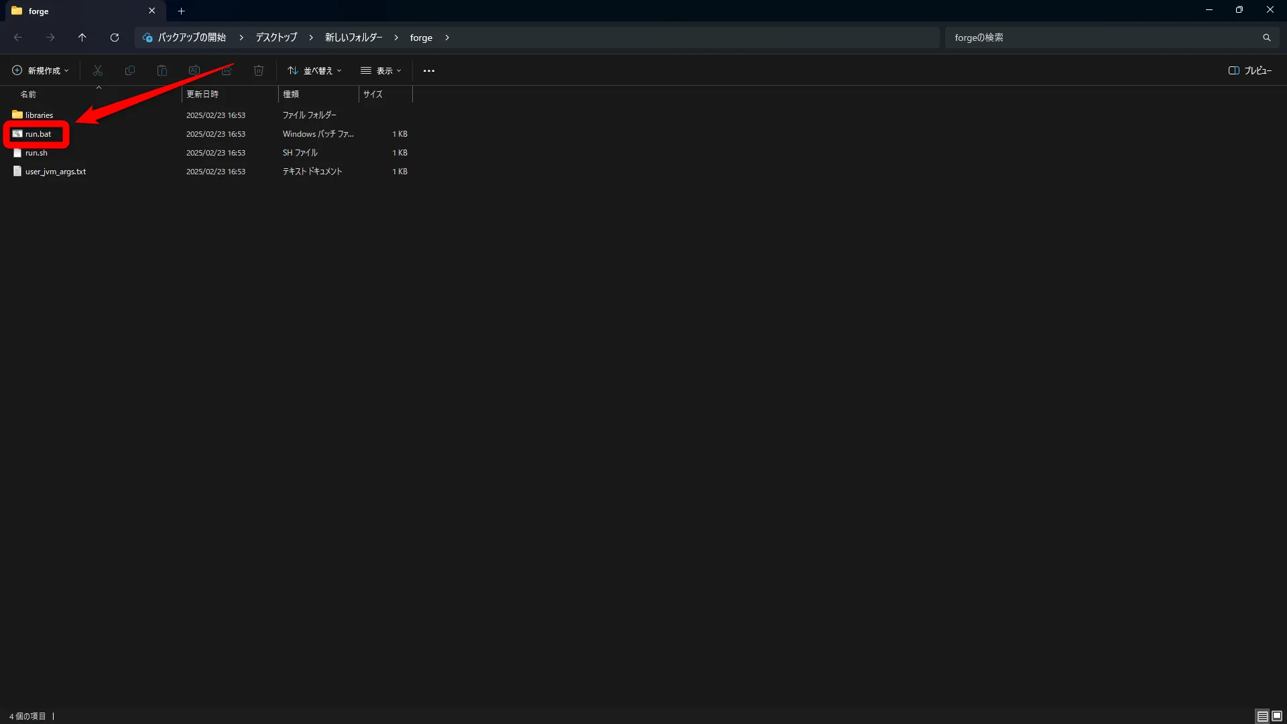Navigate to デスクトップ in breadcrumb
Viewport: 1287px width, 724px height.
click(276, 38)
